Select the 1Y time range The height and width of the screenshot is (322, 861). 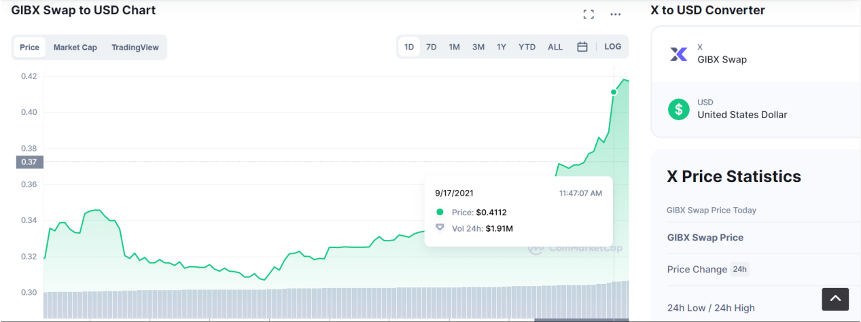tap(502, 47)
